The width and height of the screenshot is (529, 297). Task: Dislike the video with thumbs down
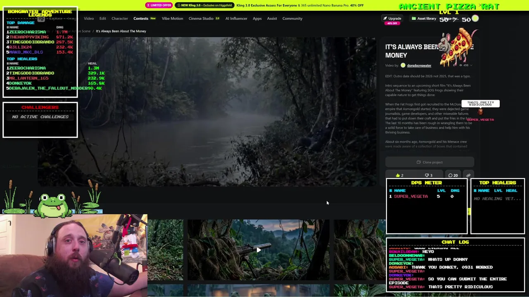coord(428,175)
